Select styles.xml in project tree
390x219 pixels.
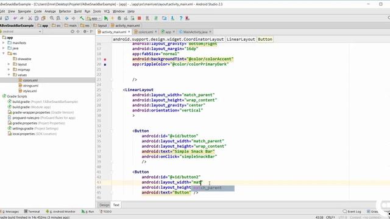(x=30, y=91)
